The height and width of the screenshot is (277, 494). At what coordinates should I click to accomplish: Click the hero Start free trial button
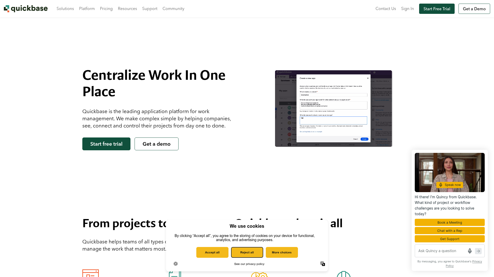tap(106, 144)
